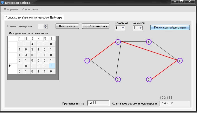
Task: Click the current row arrow indicator in matrix
Action: point(10,66)
